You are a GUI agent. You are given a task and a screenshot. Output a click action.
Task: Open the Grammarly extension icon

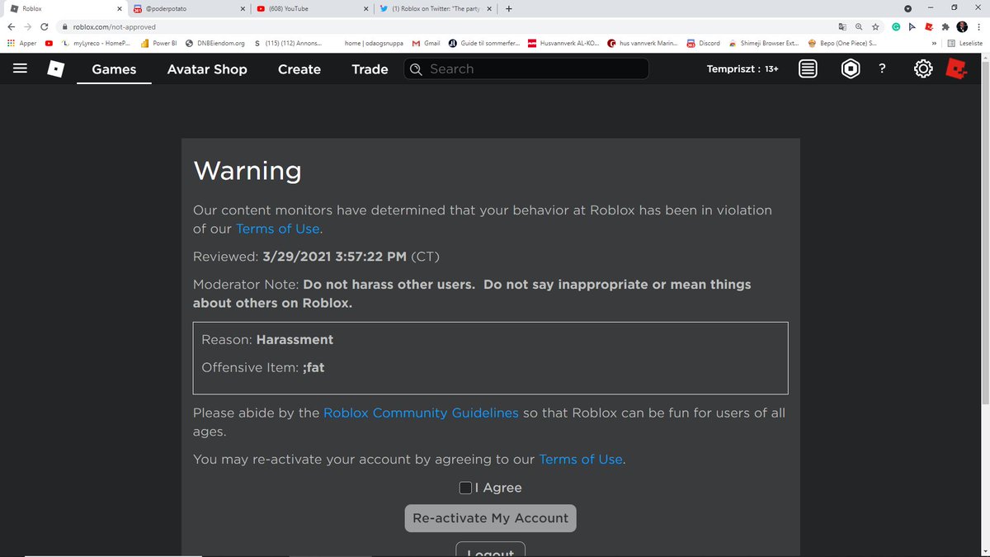pyautogui.click(x=896, y=26)
